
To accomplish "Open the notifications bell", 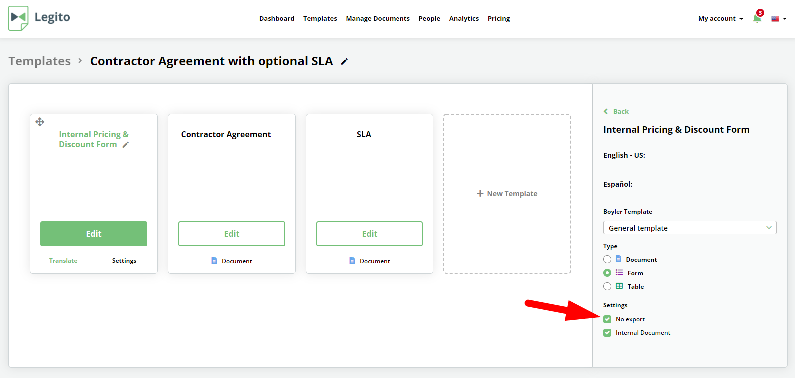I will point(757,19).
